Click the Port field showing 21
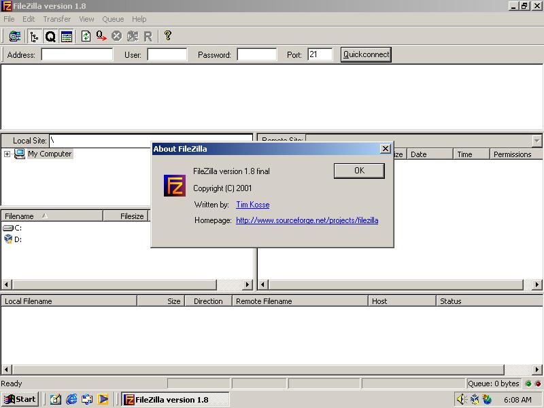 [x=320, y=54]
